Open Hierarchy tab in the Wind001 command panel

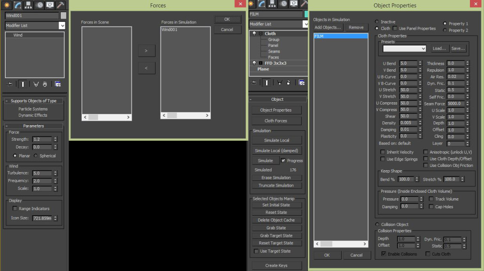(29, 4)
